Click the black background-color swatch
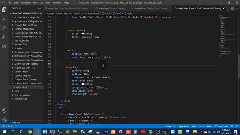The height and width of the screenshot is (135, 240). [x=97, y=87]
